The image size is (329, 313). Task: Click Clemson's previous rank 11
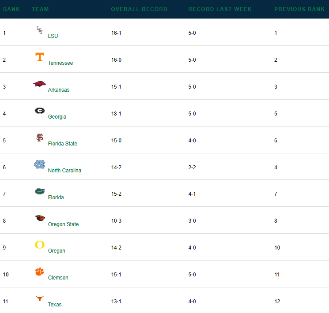[x=277, y=275]
